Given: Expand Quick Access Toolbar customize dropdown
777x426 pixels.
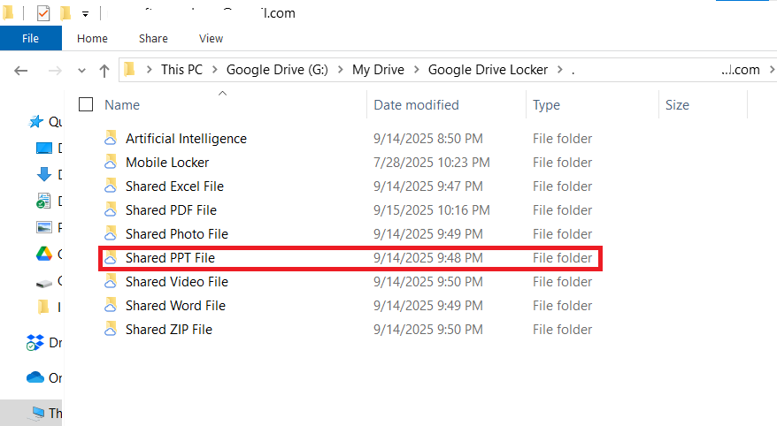Looking at the screenshot, I should (x=85, y=14).
